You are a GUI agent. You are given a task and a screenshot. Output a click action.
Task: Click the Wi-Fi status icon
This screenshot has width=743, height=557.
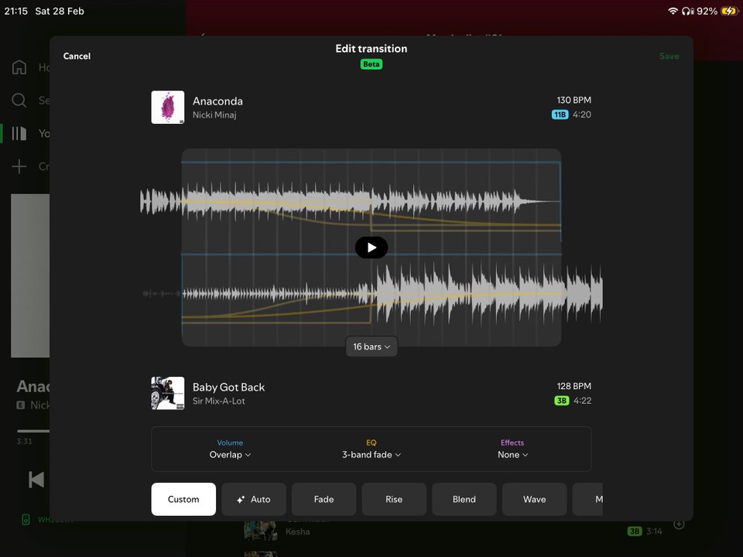(673, 11)
